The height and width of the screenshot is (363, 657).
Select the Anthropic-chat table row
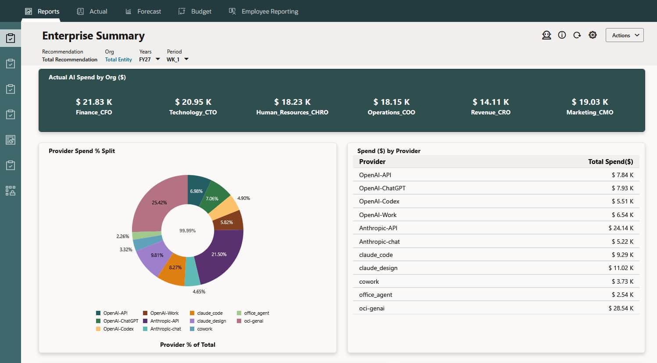point(496,242)
